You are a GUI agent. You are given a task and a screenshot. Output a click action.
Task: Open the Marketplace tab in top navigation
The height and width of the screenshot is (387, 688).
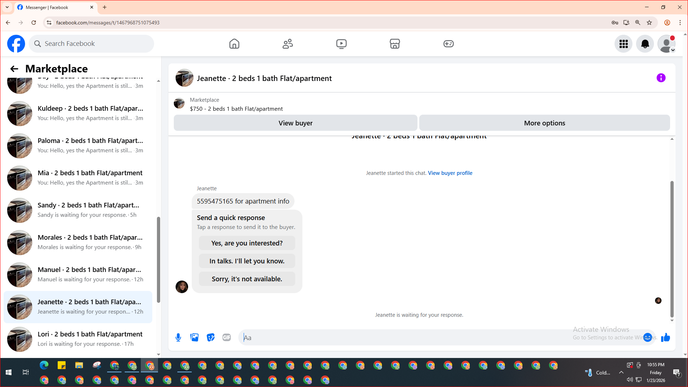coord(395,44)
